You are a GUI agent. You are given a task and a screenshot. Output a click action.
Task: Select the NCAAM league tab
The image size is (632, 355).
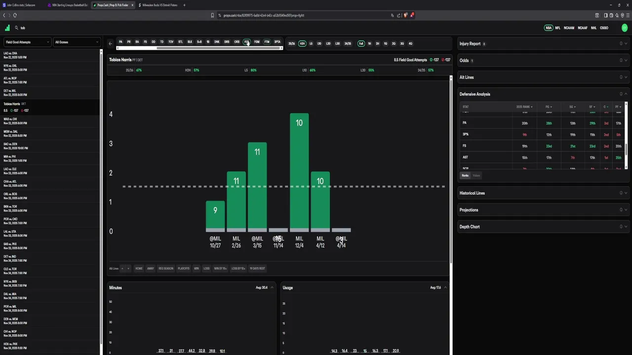tap(569, 28)
